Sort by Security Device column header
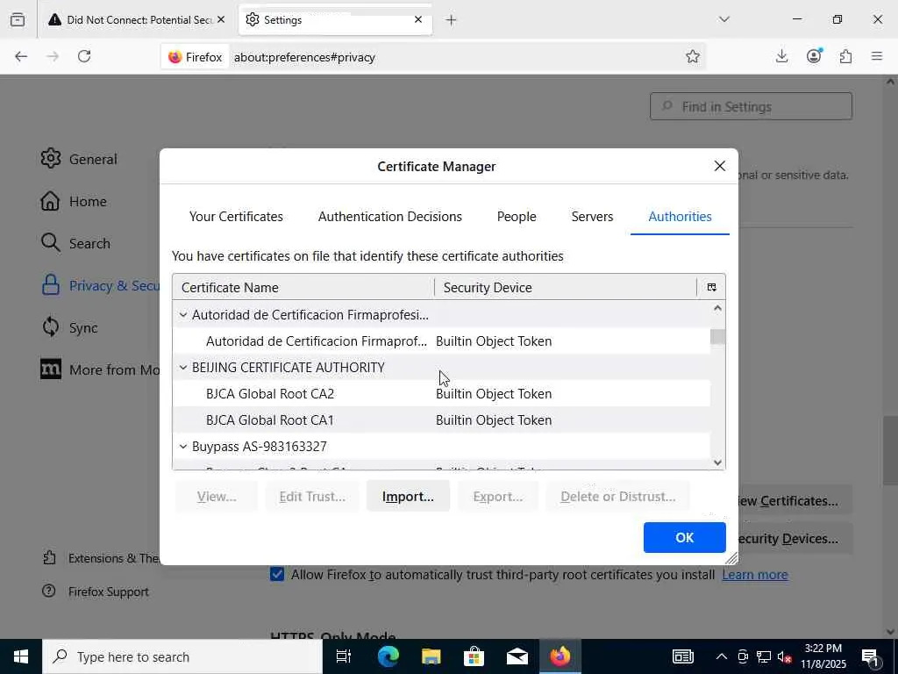 pyautogui.click(x=566, y=287)
